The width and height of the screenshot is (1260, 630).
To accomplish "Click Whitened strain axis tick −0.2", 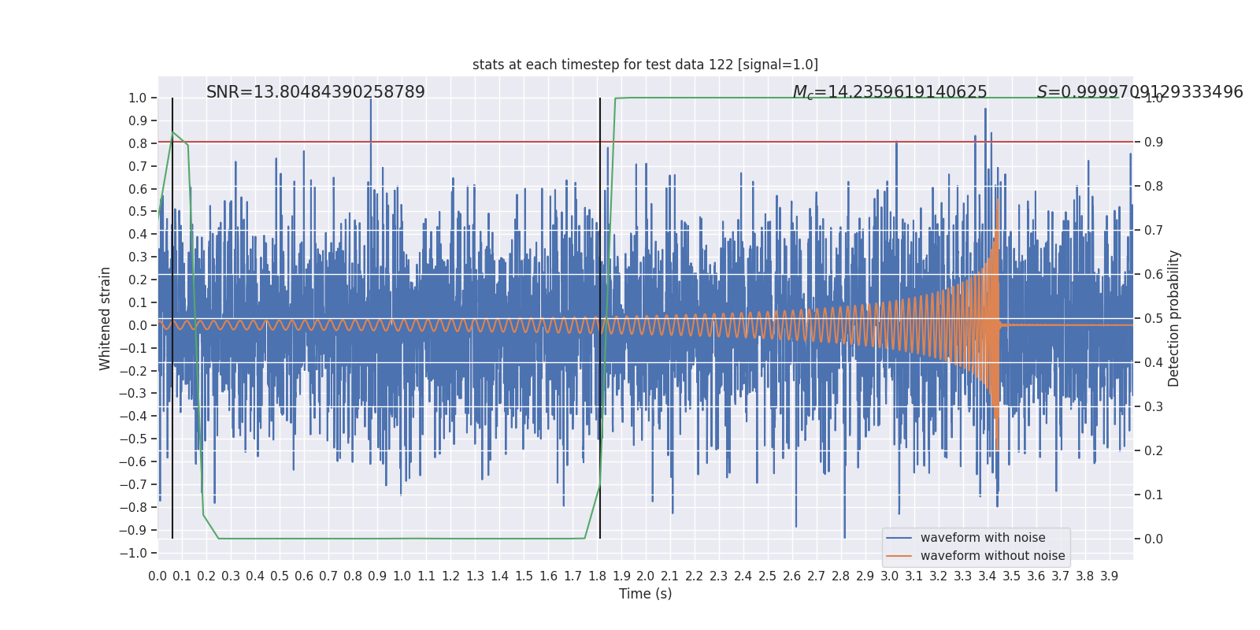I will tap(133, 371).
